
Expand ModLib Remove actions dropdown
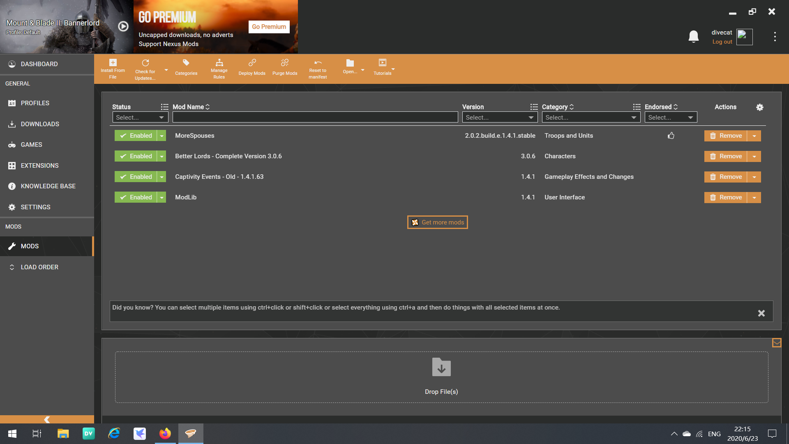pos(754,197)
